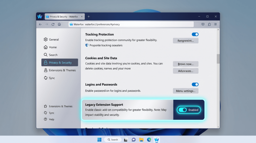Open the home page via the house icon
This screenshot has width=256, height=143.
click(59, 24)
